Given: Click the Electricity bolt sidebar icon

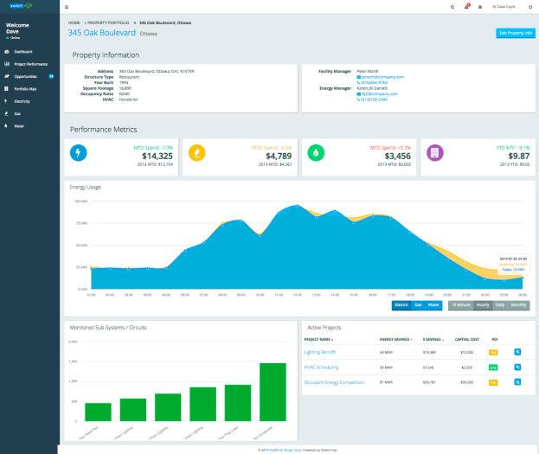Looking at the screenshot, I should (6, 101).
